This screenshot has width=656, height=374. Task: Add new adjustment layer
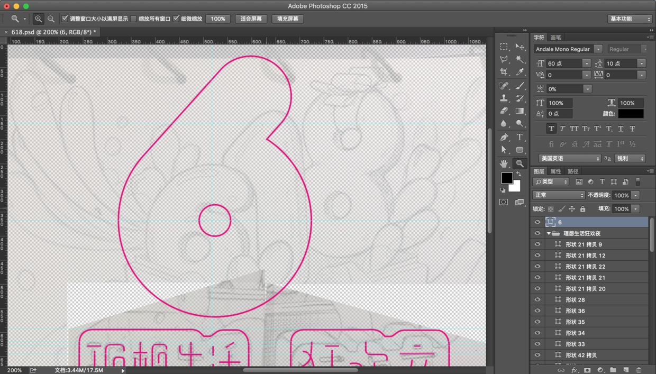[600, 370]
